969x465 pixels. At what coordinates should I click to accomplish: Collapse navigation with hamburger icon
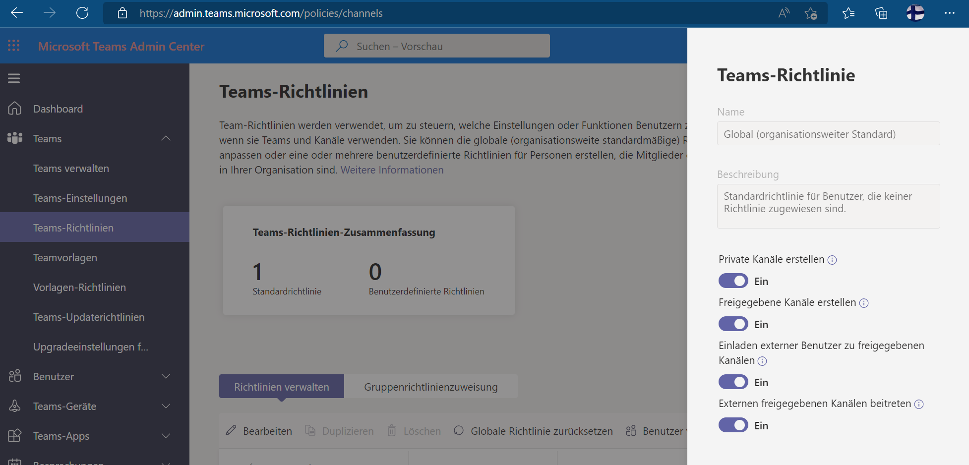coord(14,78)
